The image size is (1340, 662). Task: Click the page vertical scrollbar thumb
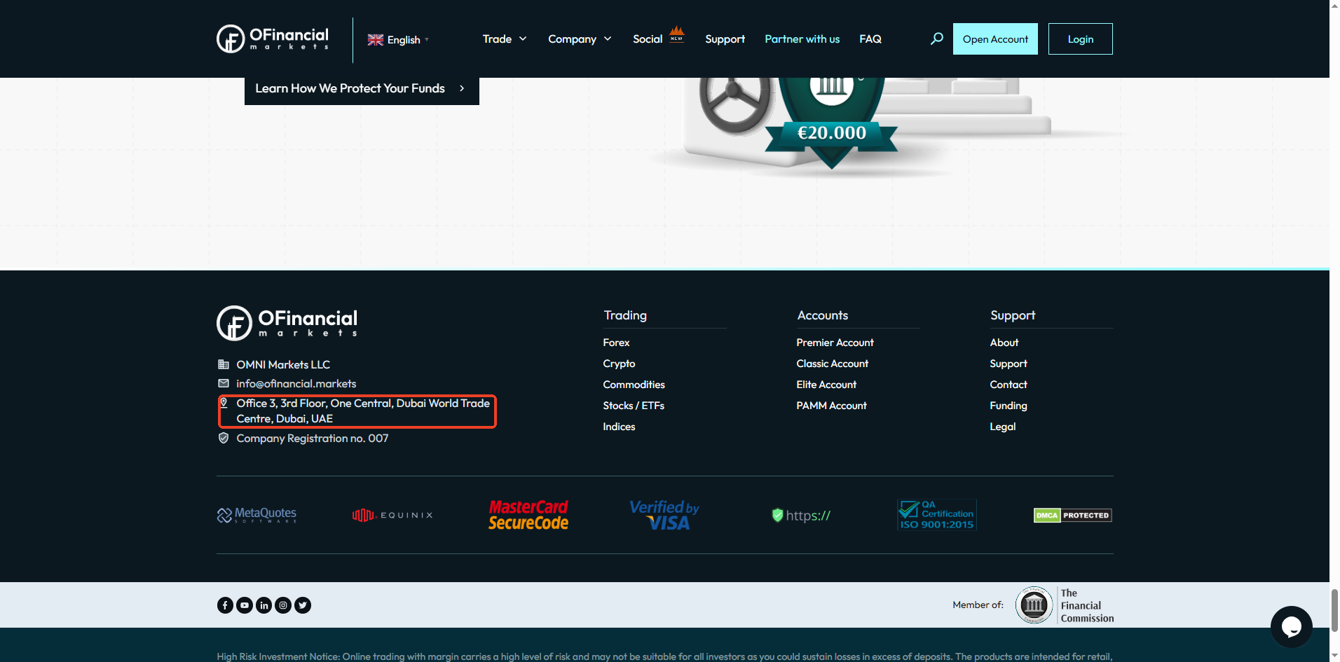click(x=1334, y=609)
